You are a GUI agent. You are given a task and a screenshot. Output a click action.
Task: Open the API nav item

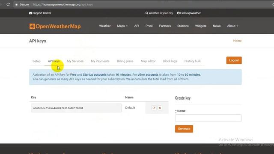pyautogui.click(x=137, y=26)
